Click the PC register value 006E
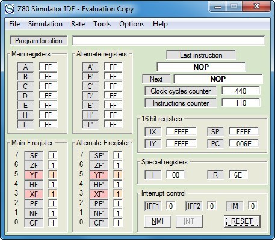Screen dimensions: 275x240 [244, 143]
